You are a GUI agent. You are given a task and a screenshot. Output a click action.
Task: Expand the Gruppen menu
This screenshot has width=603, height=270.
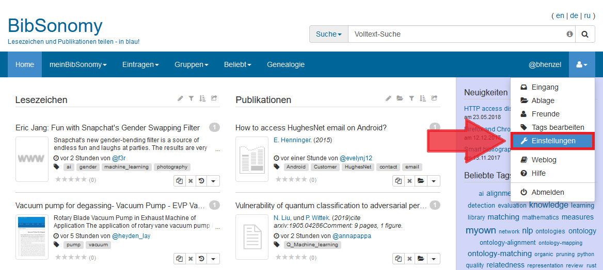click(192, 64)
